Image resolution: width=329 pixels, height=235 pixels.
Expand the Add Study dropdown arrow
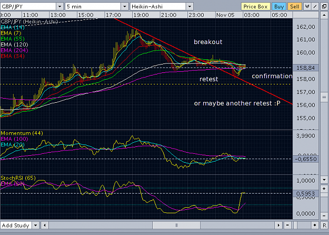(x=35, y=226)
